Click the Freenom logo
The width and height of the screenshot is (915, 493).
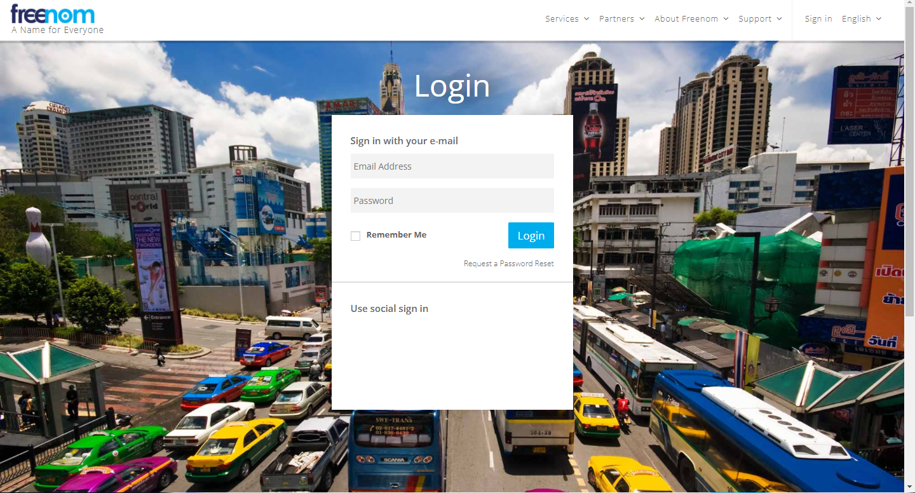53,15
